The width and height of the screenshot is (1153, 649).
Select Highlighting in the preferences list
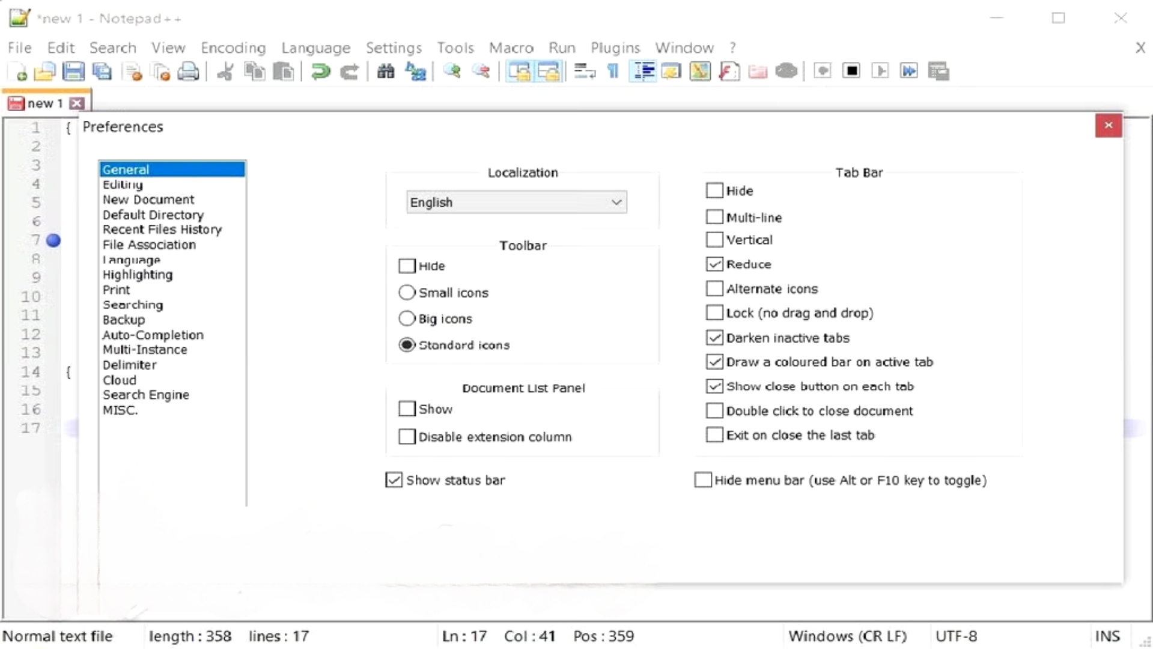[137, 275]
